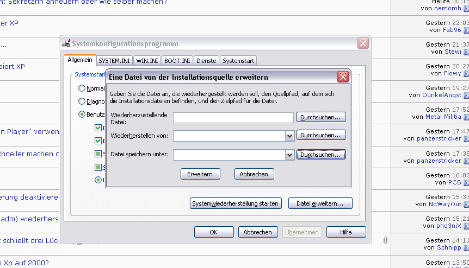Open the WIN.INI tab

point(147,61)
